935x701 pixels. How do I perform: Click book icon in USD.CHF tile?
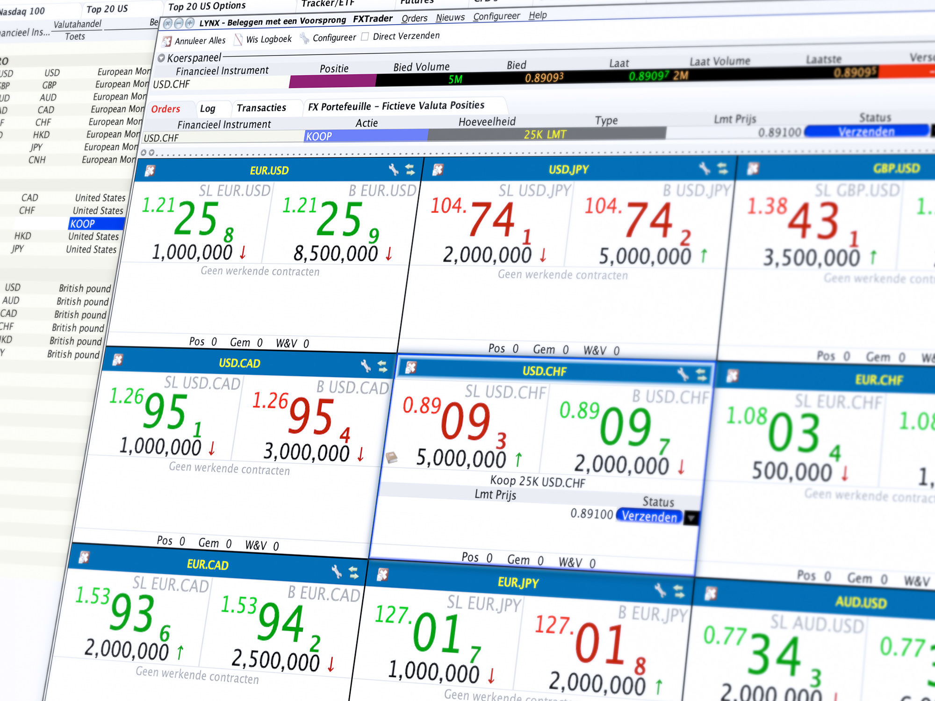click(x=392, y=457)
